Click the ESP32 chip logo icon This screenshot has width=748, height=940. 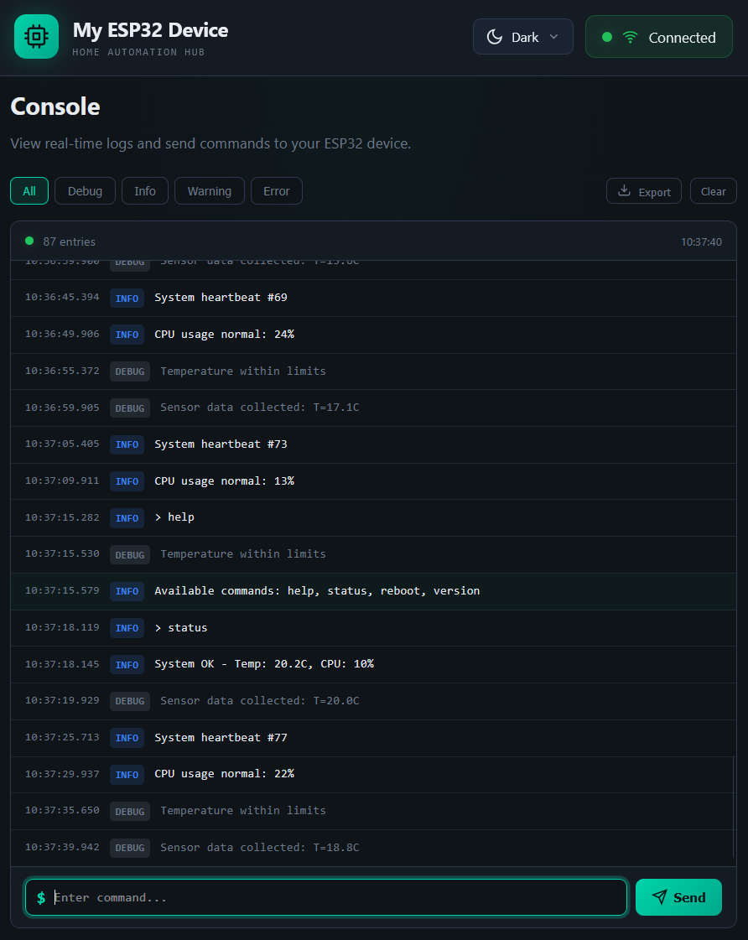[36, 36]
